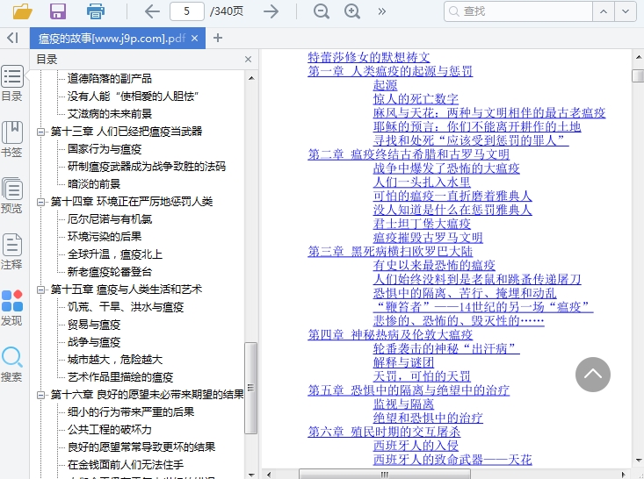Viewport: 644px width, 479px height.
Task: Open the 书签 bookmark panel
Action: (12, 139)
